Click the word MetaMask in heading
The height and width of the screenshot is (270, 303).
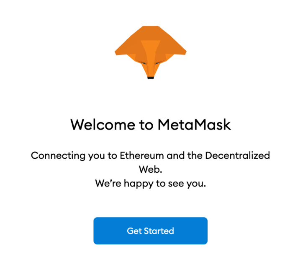tap(194, 125)
